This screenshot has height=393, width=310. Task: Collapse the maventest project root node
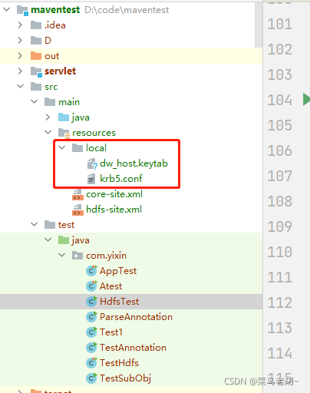(x=6, y=10)
